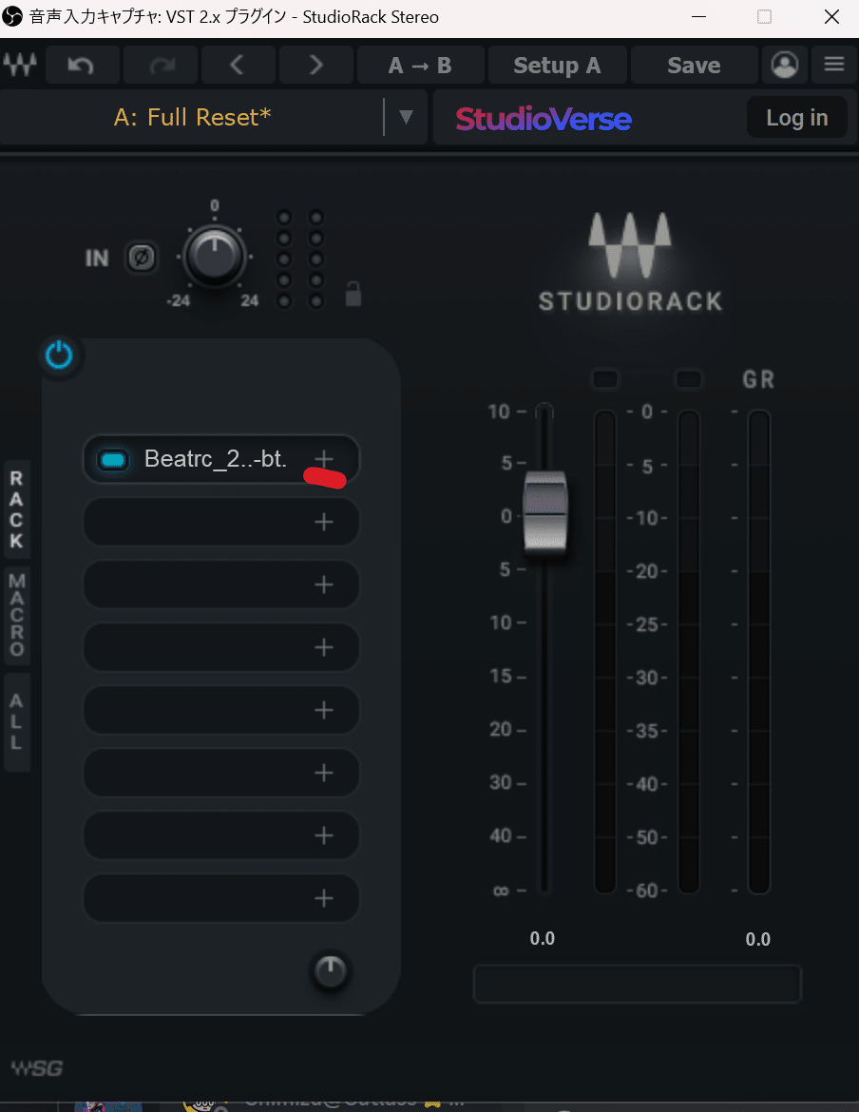Click the Save preset button
The image size is (859, 1112).
point(694,66)
